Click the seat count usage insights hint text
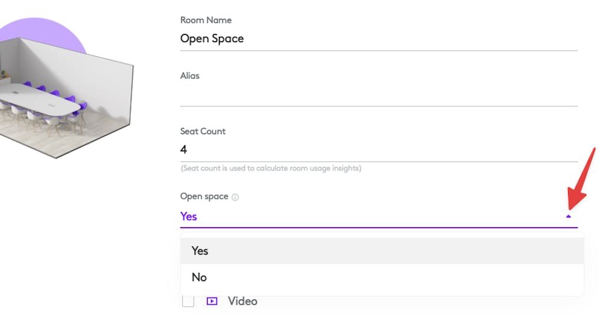This screenshot has height=321, width=603. (271, 168)
